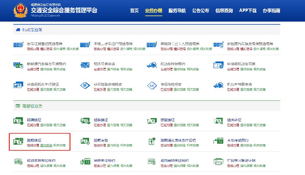The image size is (305, 175).
Task: Click the 补换领机动车号牌 icon
Action: [x=218, y=65]
